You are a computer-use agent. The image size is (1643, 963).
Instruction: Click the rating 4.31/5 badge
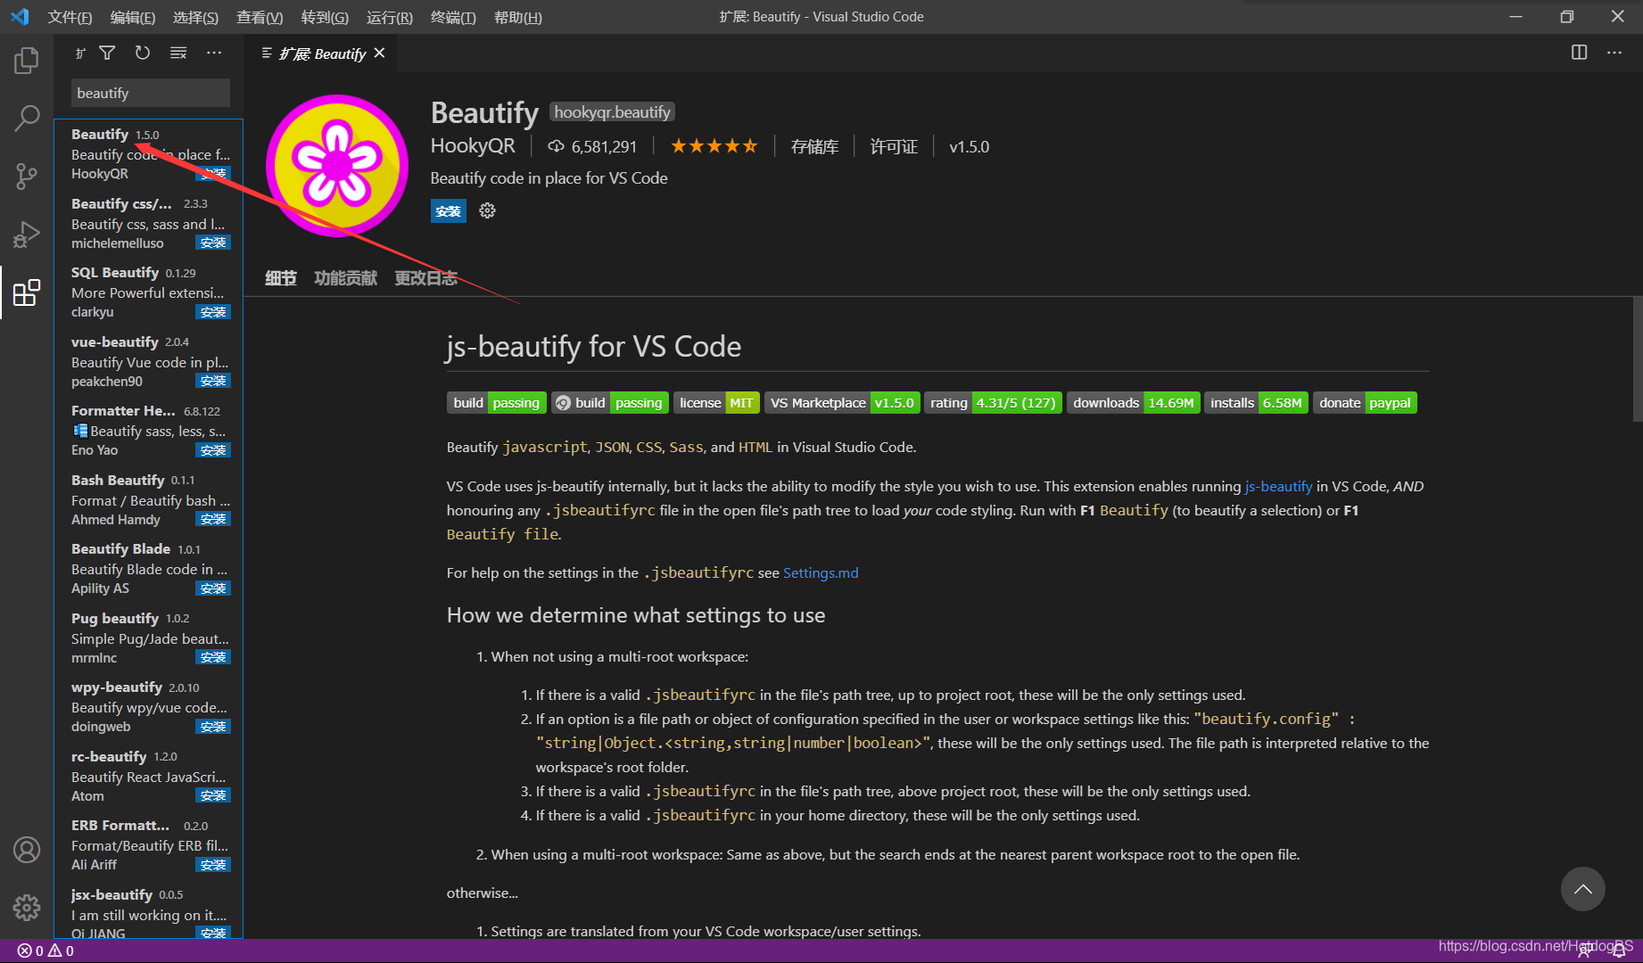pos(993,403)
